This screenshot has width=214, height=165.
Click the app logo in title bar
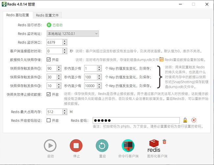pos(4,4)
